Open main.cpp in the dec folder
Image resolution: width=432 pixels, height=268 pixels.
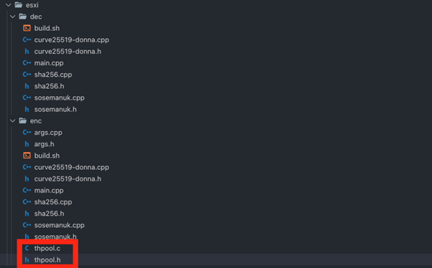(49, 63)
